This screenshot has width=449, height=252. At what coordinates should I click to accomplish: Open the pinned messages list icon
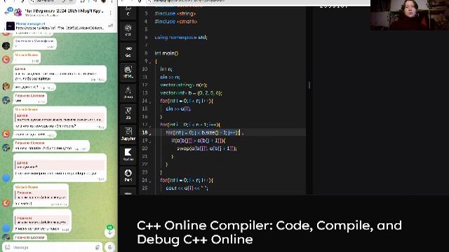(x=110, y=26)
